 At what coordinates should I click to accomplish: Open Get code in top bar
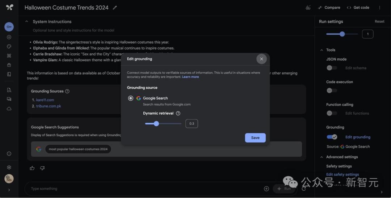[x=358, y=8]
